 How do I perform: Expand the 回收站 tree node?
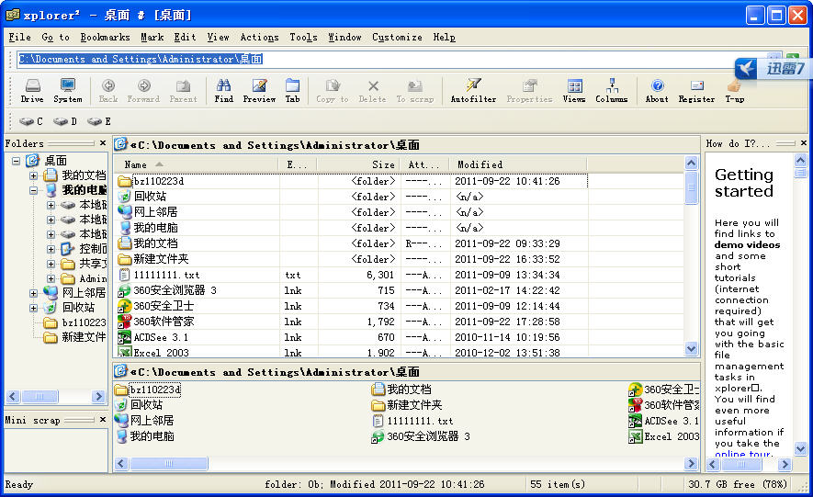[34, 308]
